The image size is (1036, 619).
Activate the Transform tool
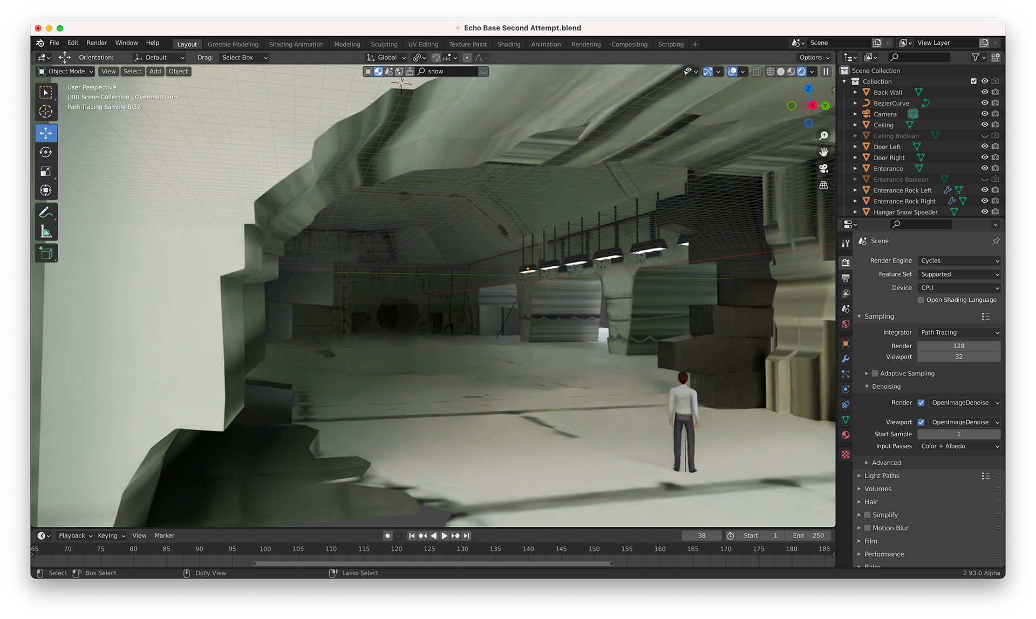point(46,190)
